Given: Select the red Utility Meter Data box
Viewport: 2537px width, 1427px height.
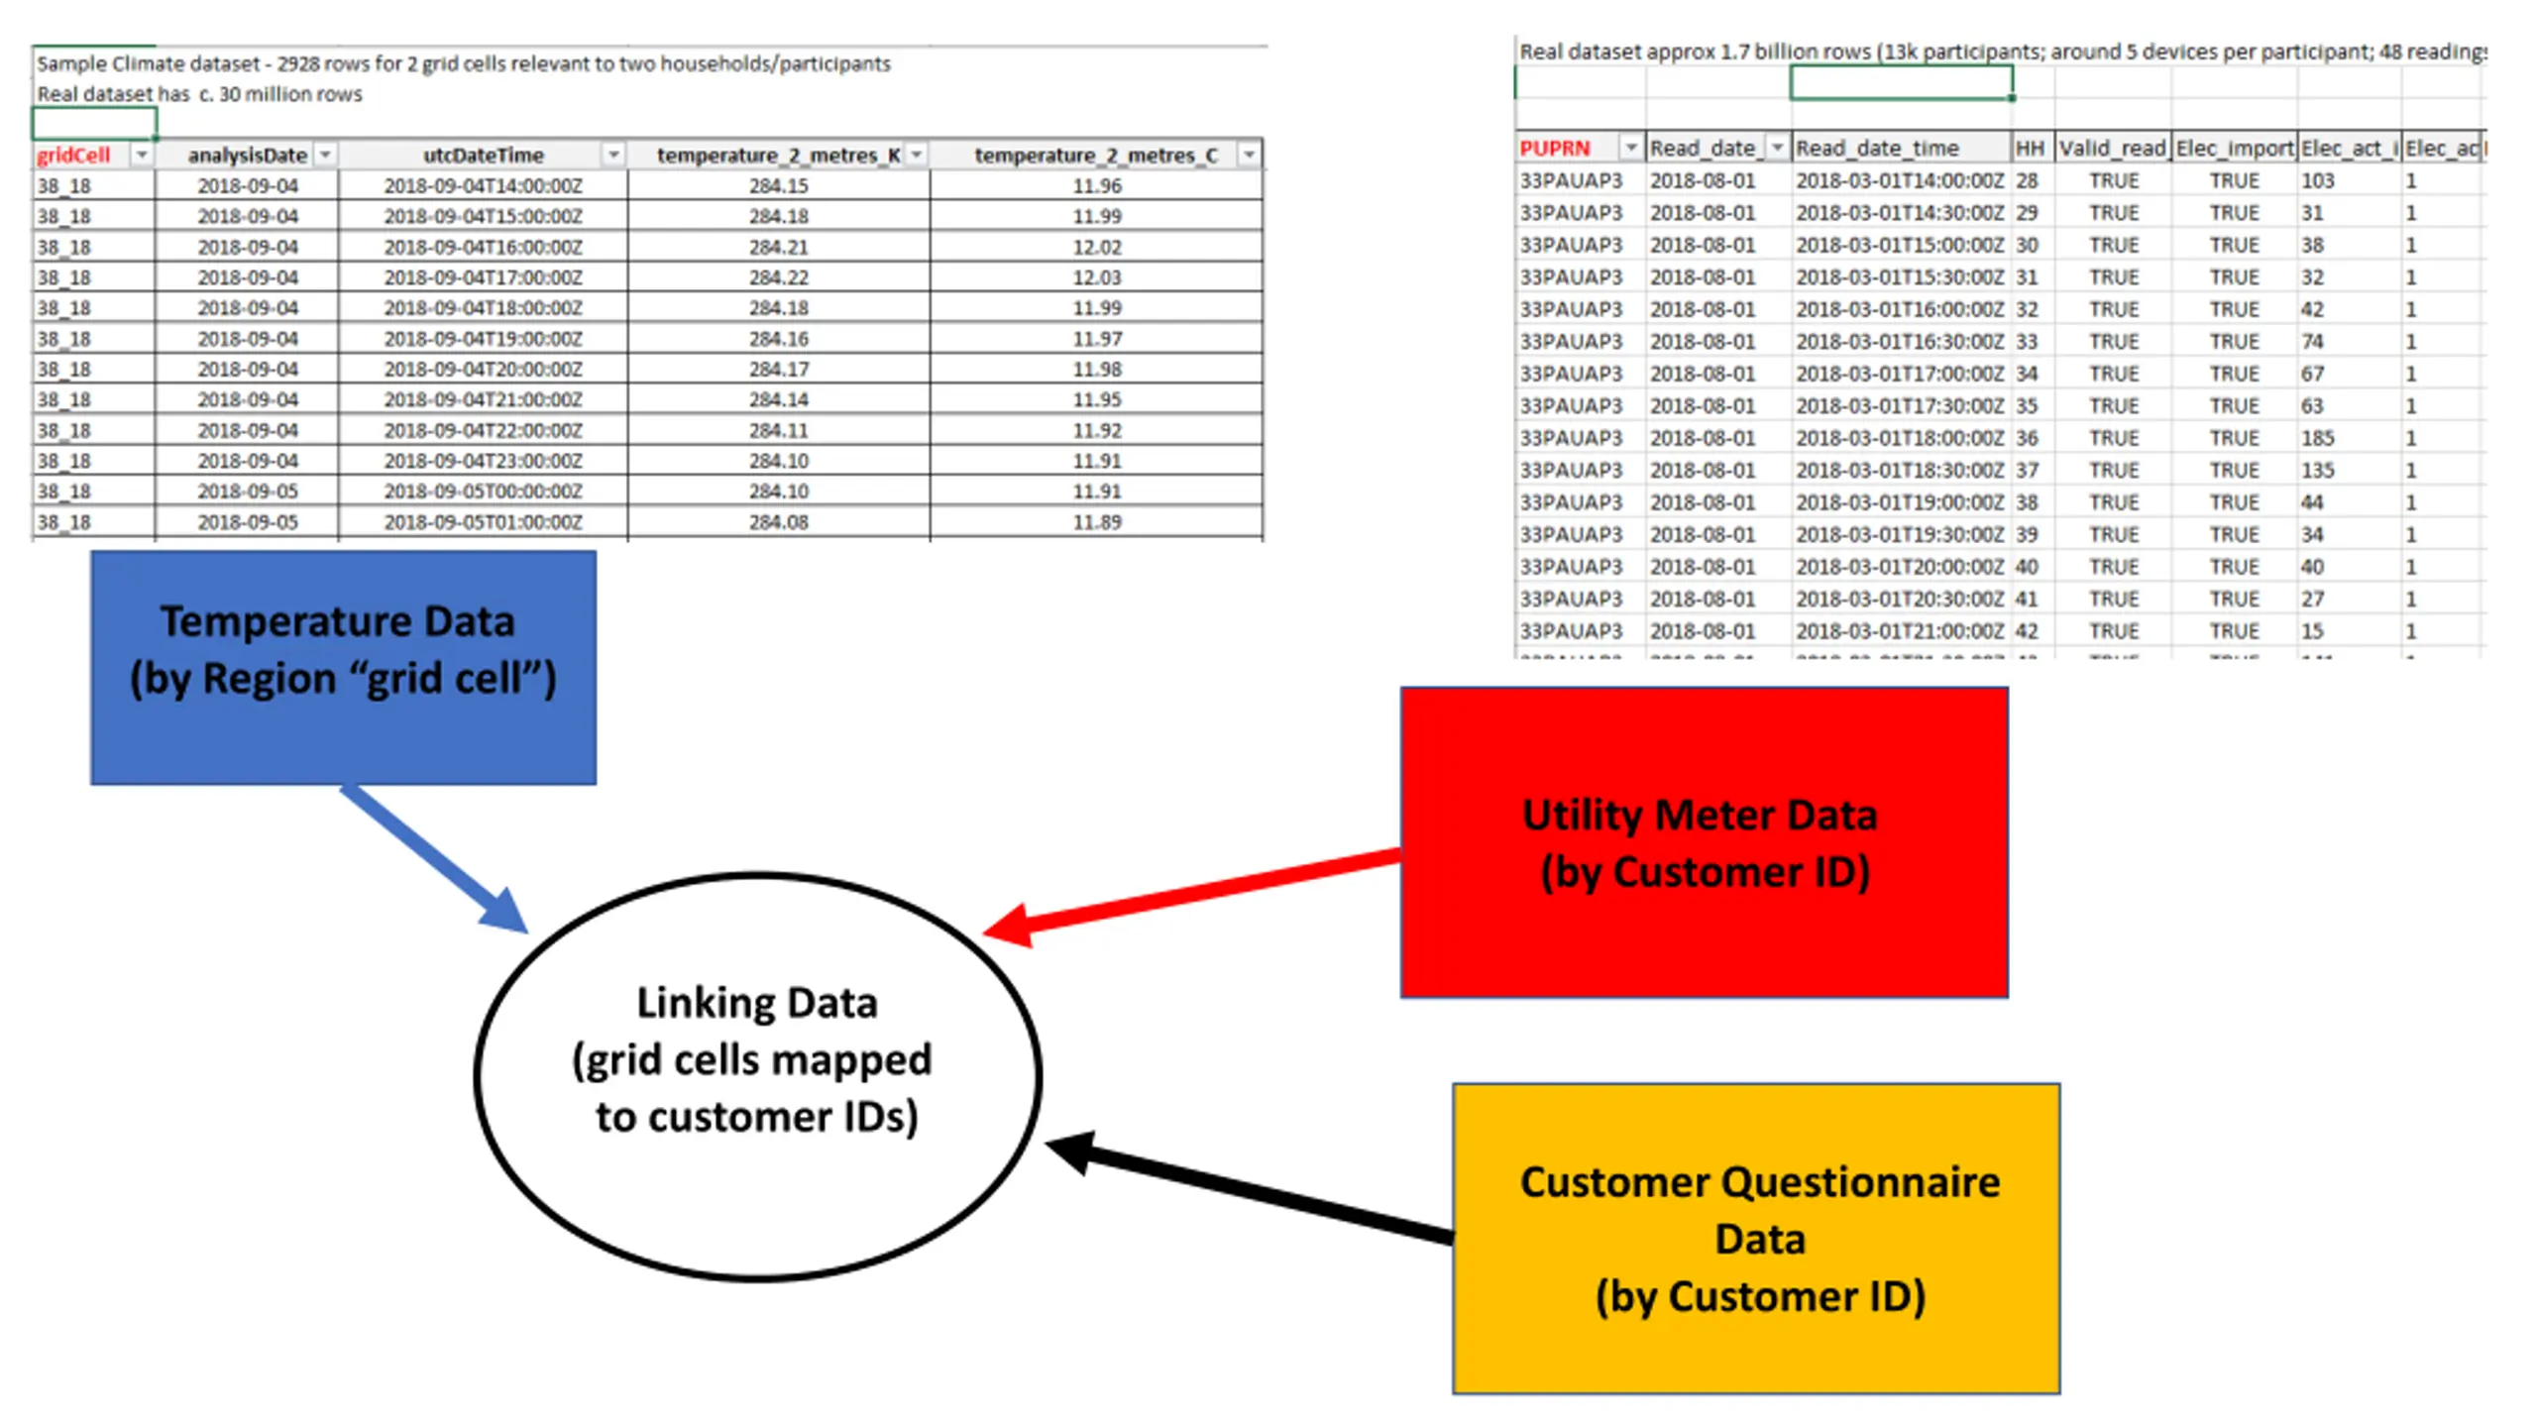Looking at the screenshot, I should [1704, 842].
